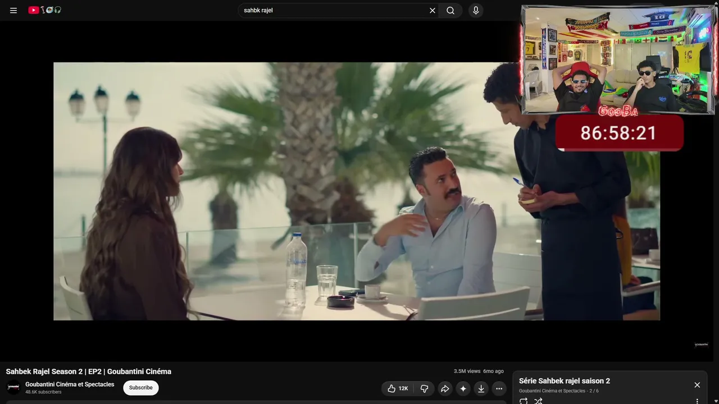Toggle shuffle playlist in the playlist panel
This screenshot has height=404, width=719.
pos(538,401)
